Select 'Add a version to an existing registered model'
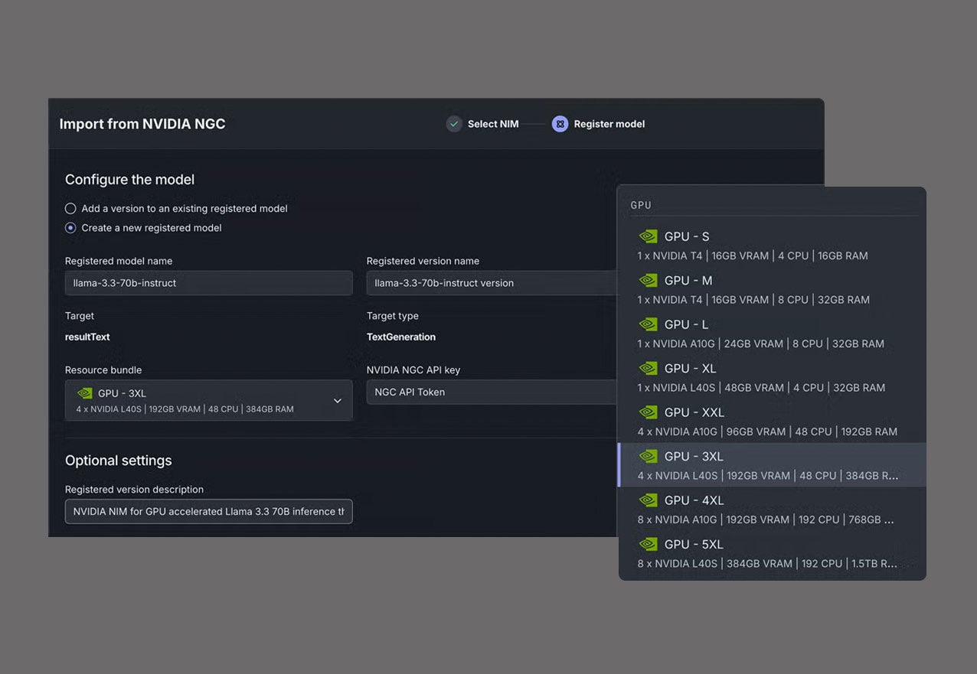Screen dimensions: 977x674 pyautogui.click(x=70, y=208)
